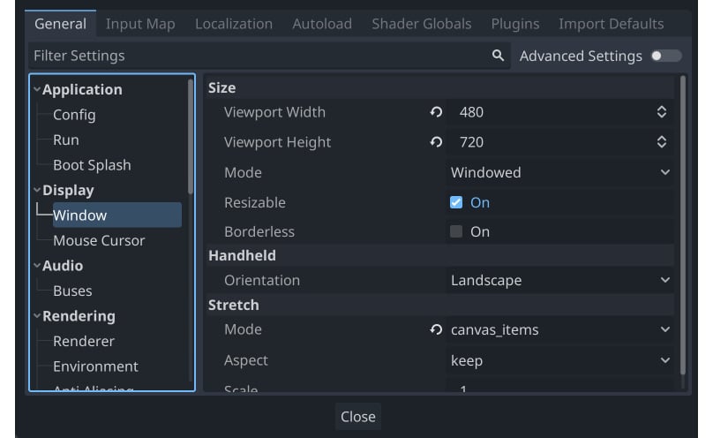Revert Stretch Mode with the reset icon

[436, 329]
